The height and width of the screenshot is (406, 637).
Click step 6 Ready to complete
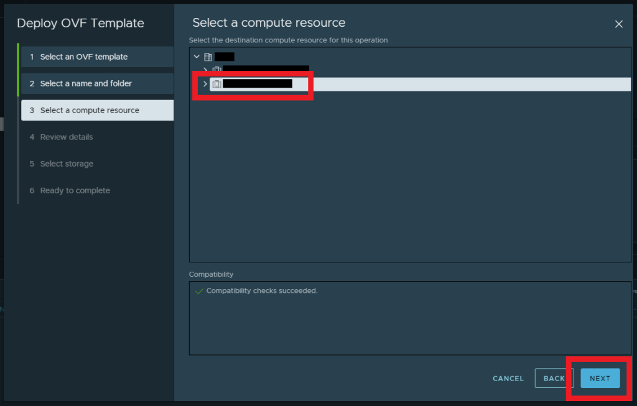(x=75, y=190)
